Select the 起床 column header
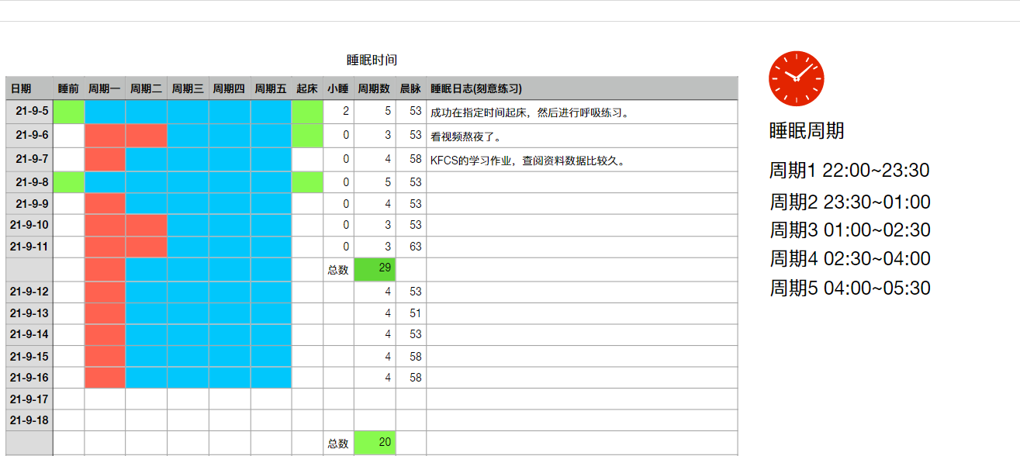1020x456 pixels. click(x=307, y=89)
